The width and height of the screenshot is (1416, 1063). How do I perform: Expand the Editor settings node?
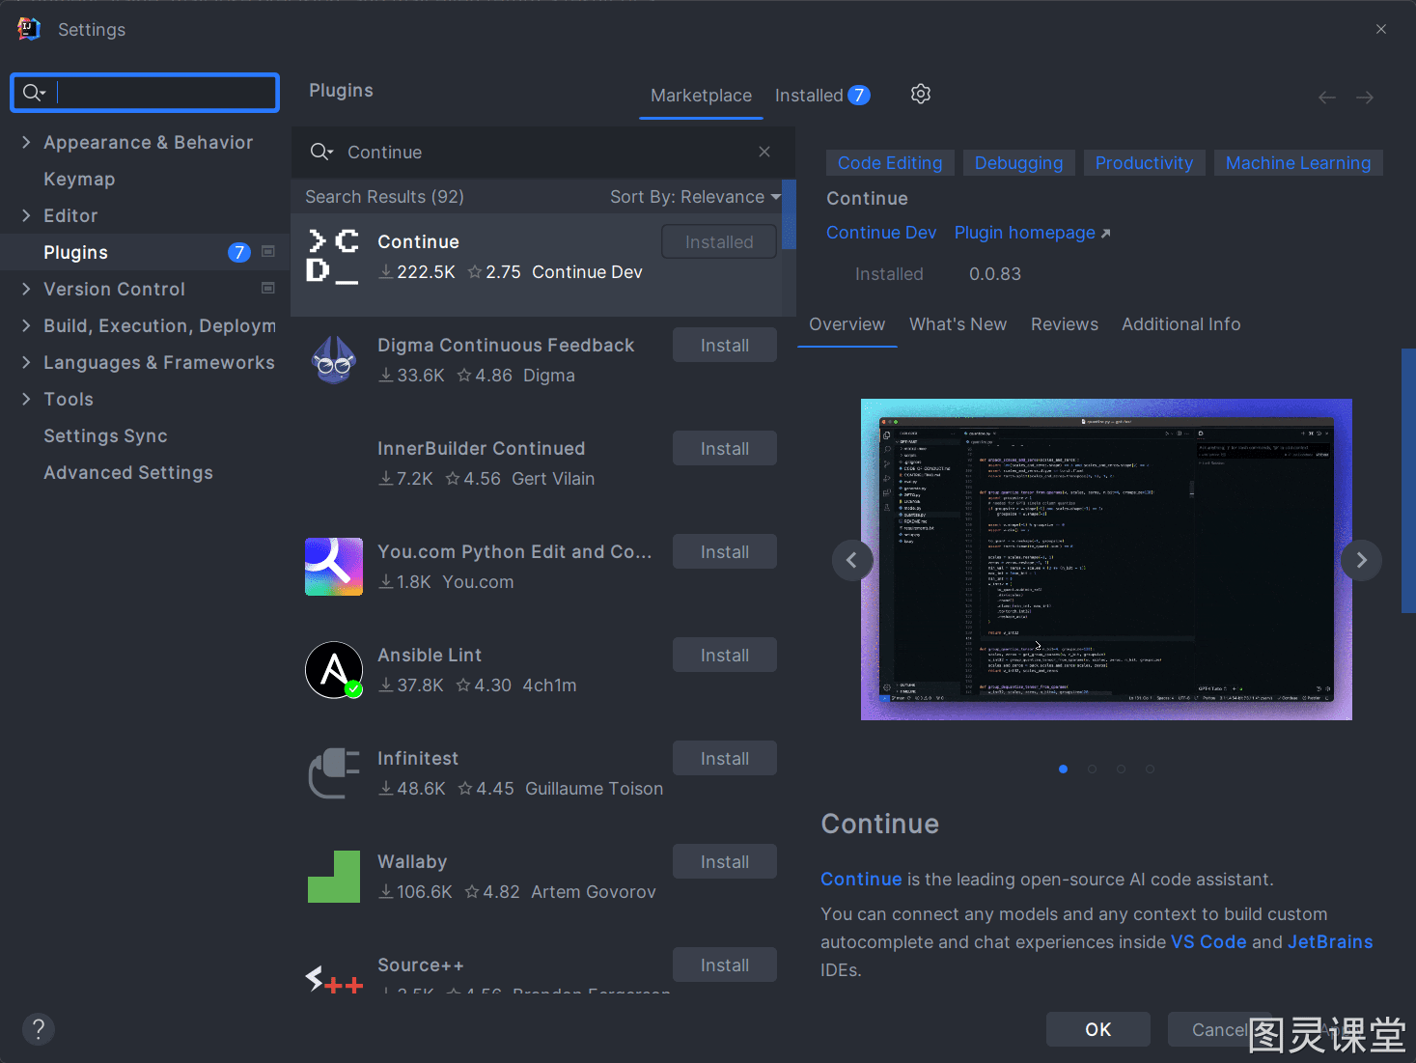(26, 215)
